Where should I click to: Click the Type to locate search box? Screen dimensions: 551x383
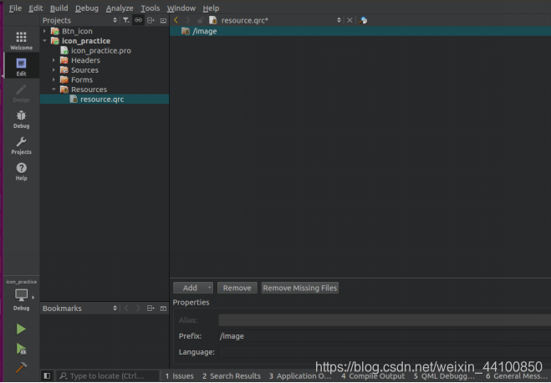(108, 376)
